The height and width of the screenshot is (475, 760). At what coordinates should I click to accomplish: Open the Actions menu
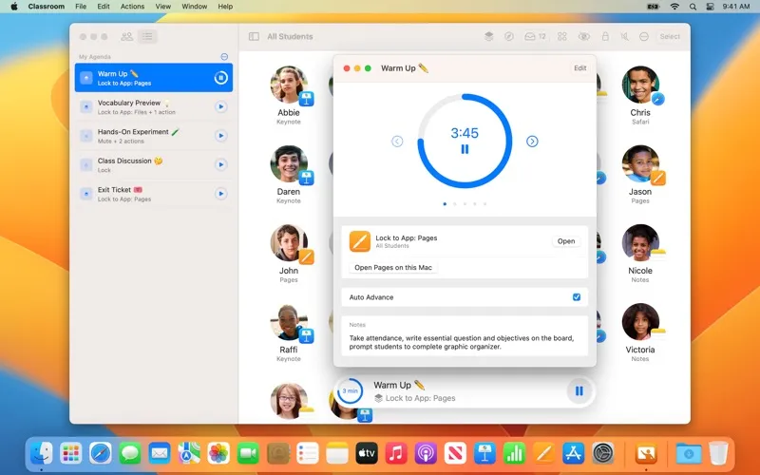click(x=132, y=7)
